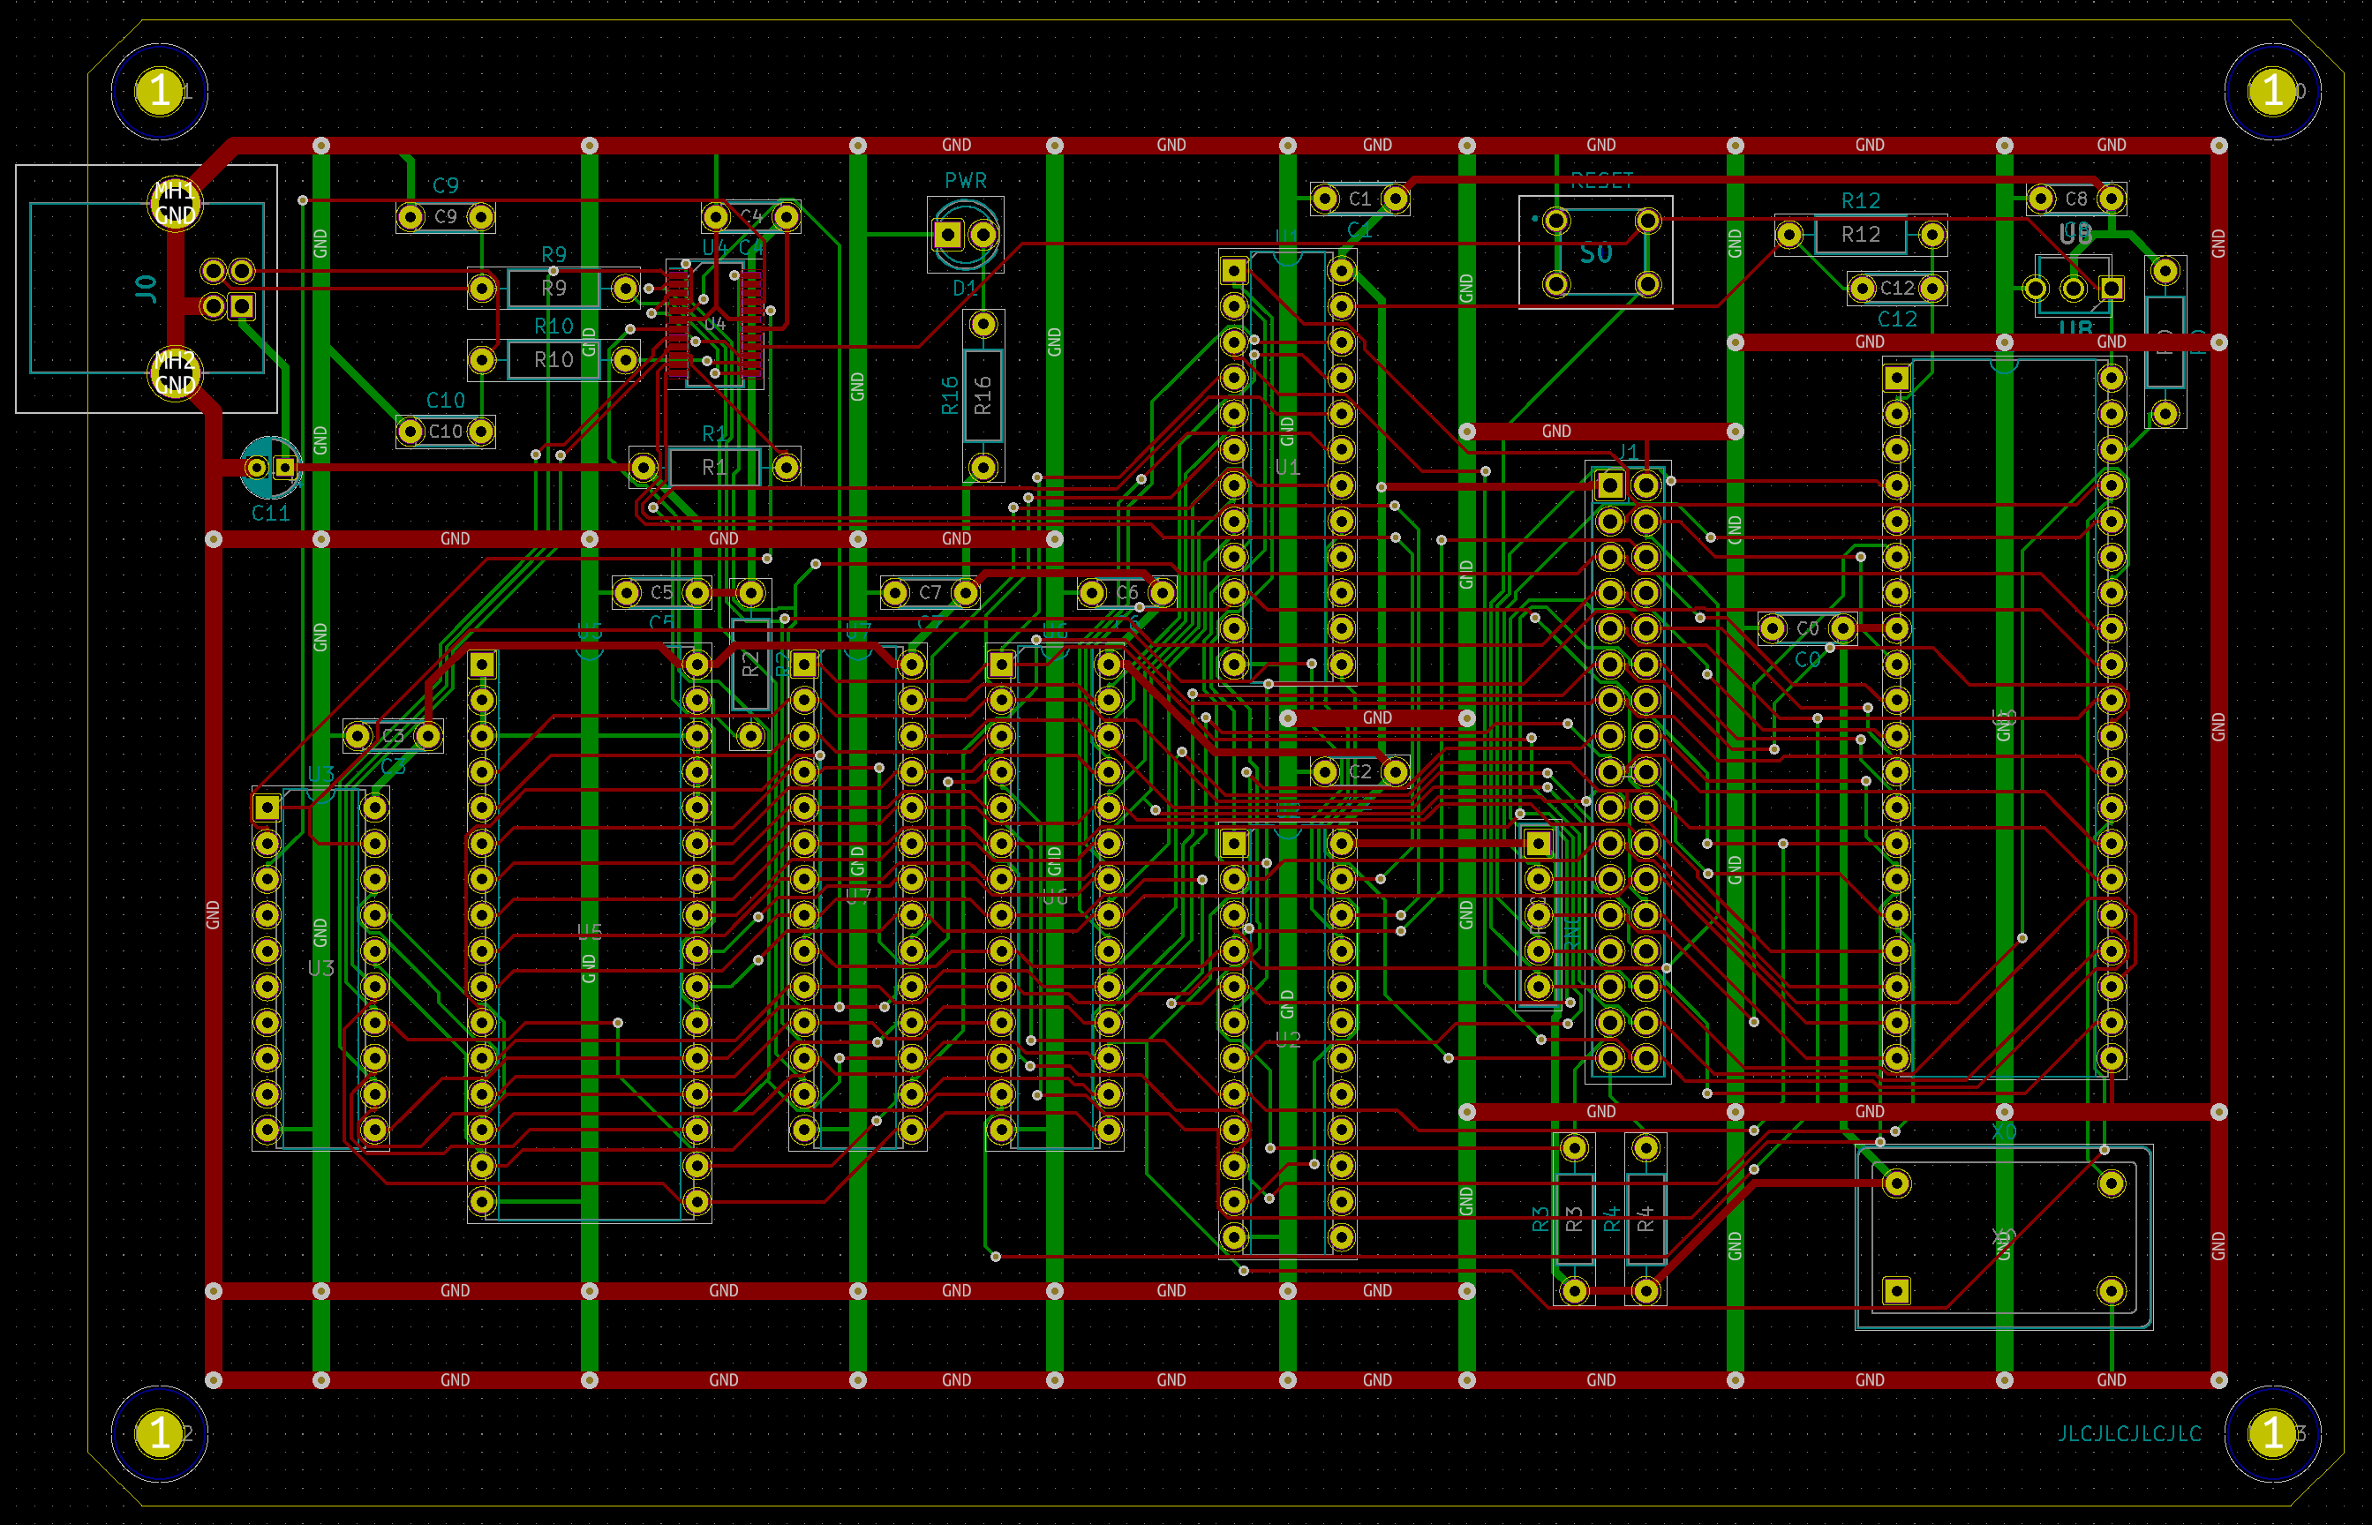
Task: Click the MH1 GND mounting pad
Action: (x=174, y=203)
